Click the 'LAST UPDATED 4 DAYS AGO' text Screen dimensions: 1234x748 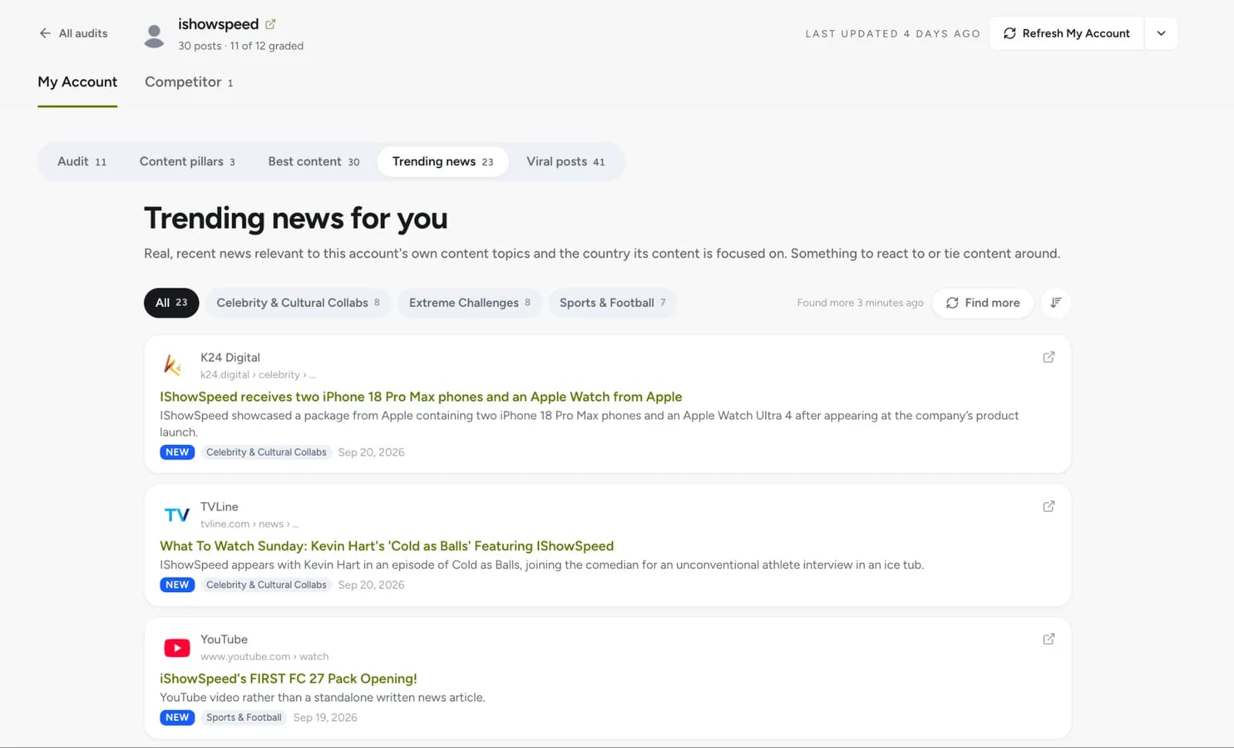coord(893,33)
